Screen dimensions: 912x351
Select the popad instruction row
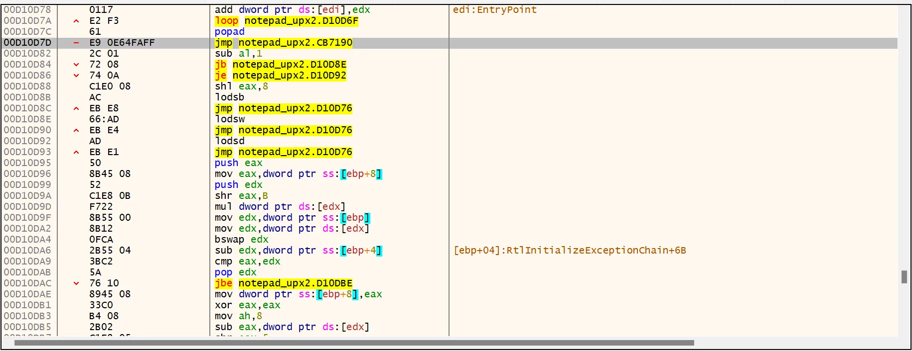[x=230, y=32]
